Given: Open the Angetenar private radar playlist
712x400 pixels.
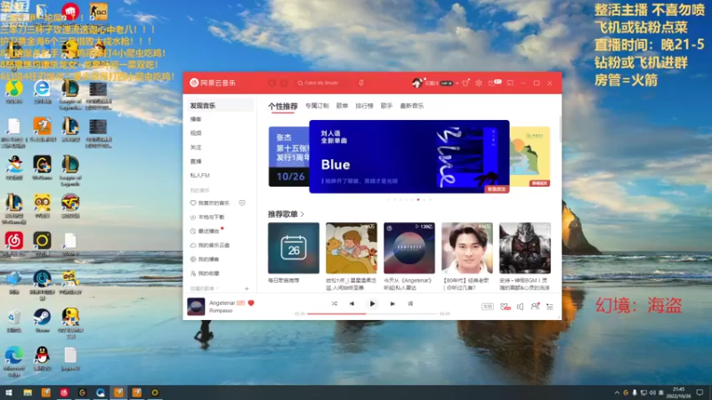Looking at the screenshot, I should point(409,248).
